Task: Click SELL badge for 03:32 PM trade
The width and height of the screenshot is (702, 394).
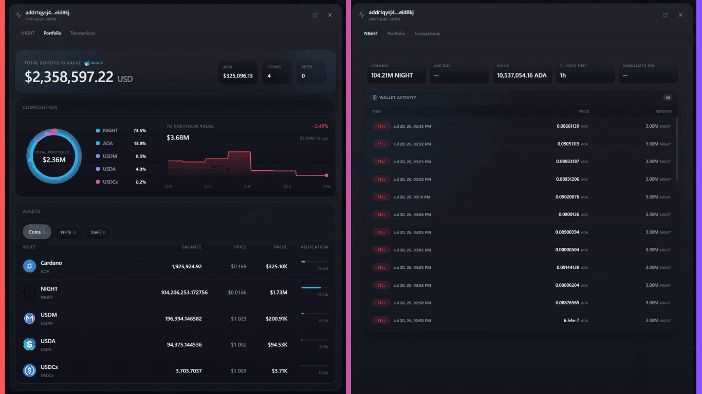Action: (x=381, y=144)
